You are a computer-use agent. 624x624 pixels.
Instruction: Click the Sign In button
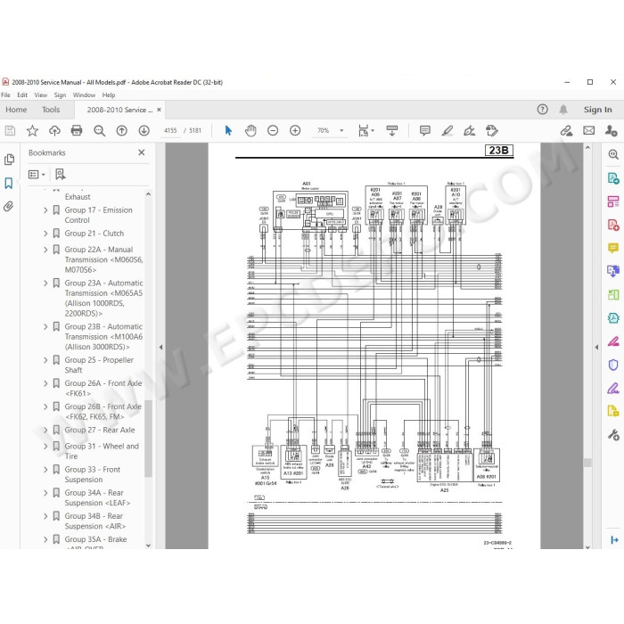tap(598, 110)
